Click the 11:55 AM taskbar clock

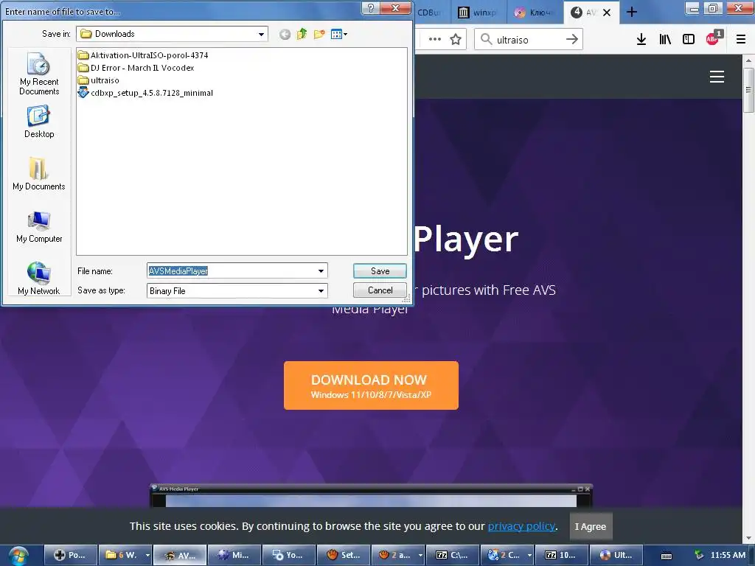728,556
